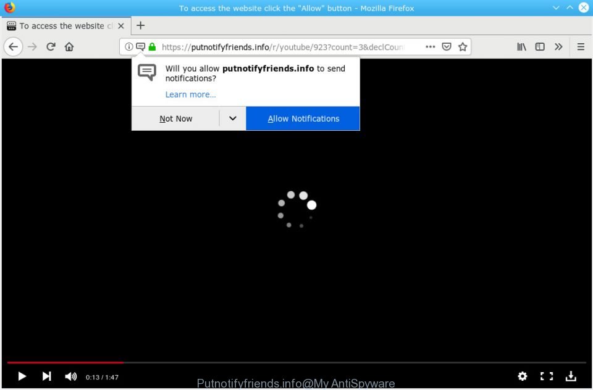
Task: Open the Firefox hamburger menu
Action: pos(581,47)
